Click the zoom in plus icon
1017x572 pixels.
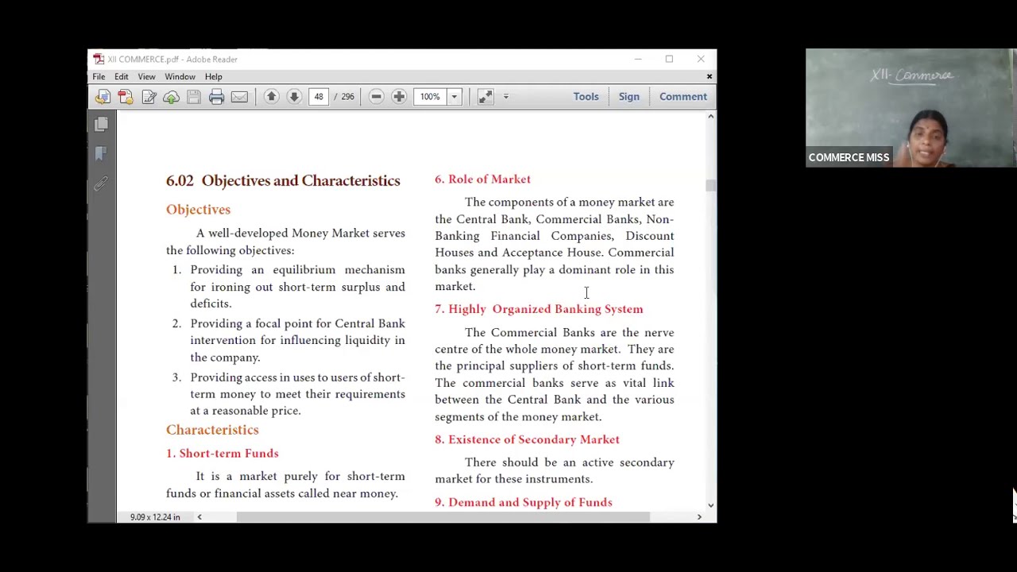coord(399,97)
